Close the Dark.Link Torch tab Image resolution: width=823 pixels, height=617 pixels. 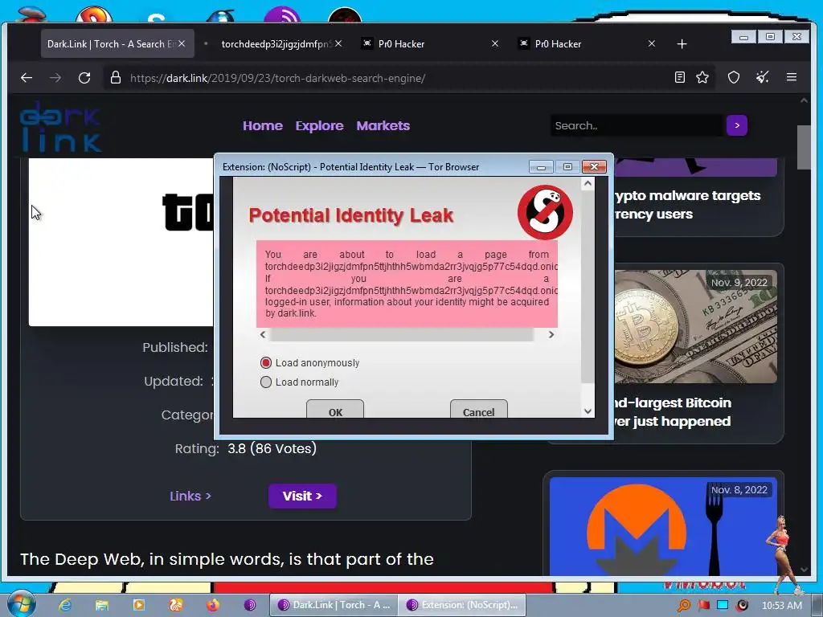182,43
